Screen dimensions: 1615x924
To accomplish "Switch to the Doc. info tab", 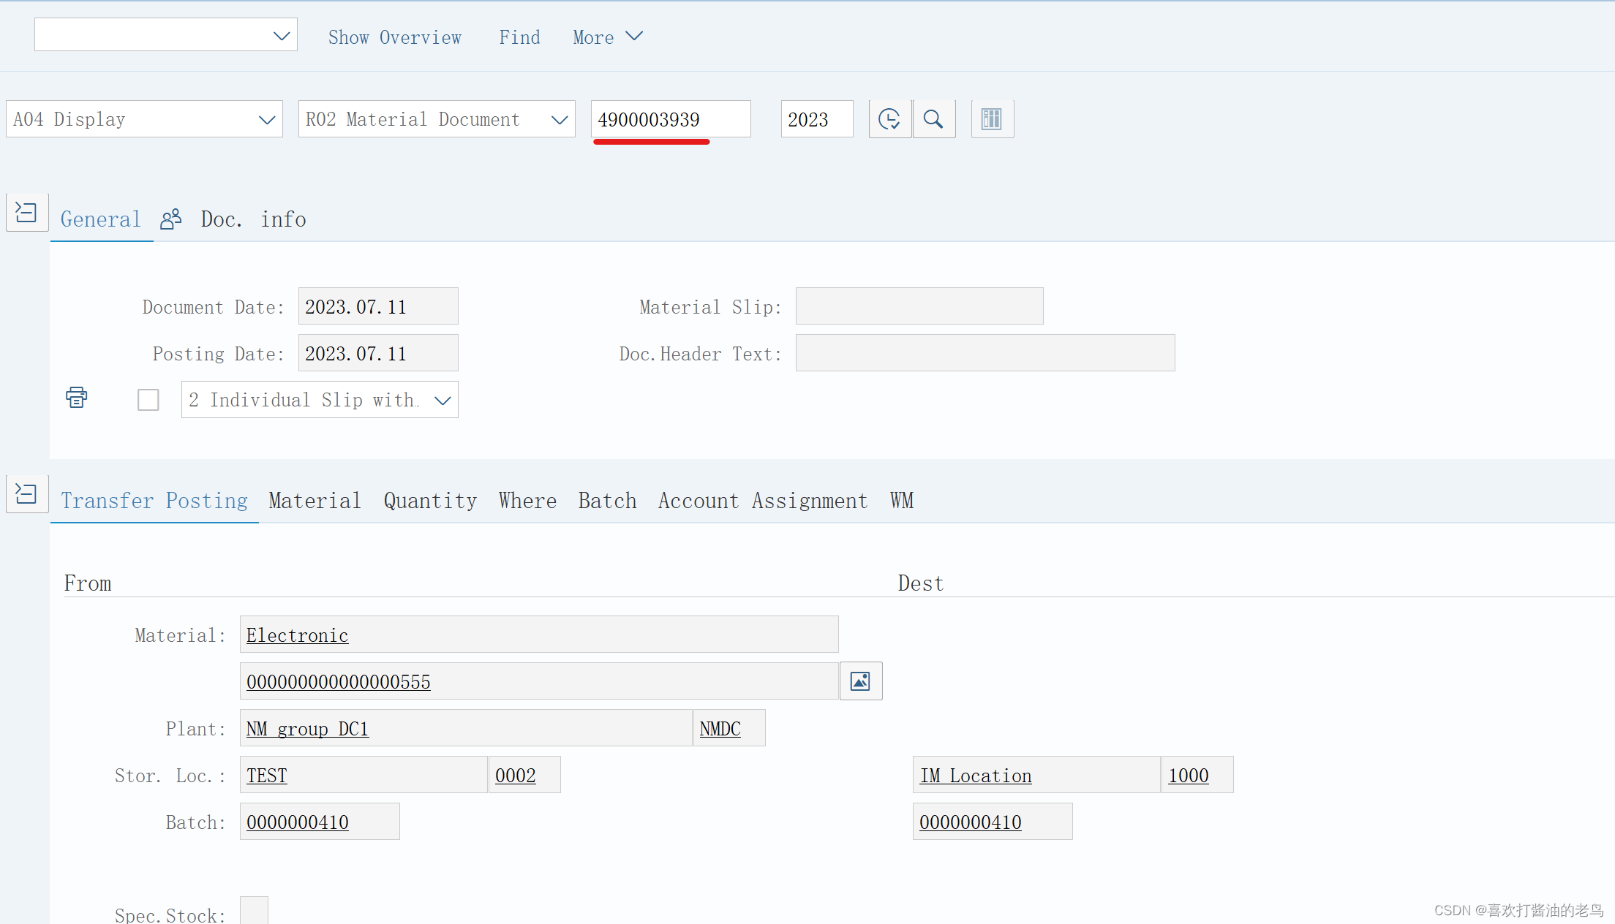I will pyautogui.click(x=252, y=219).
